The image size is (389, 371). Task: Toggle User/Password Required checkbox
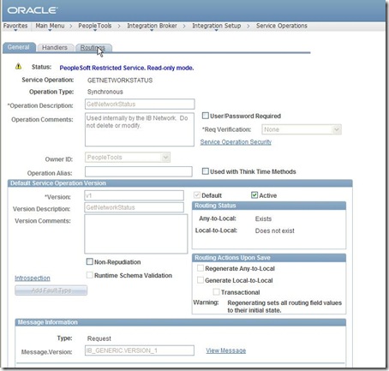205,116
